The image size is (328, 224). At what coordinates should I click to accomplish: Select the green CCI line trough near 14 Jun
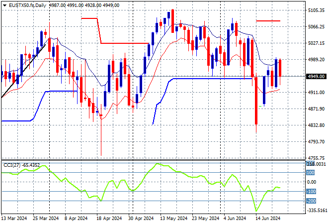click(256, 211)
